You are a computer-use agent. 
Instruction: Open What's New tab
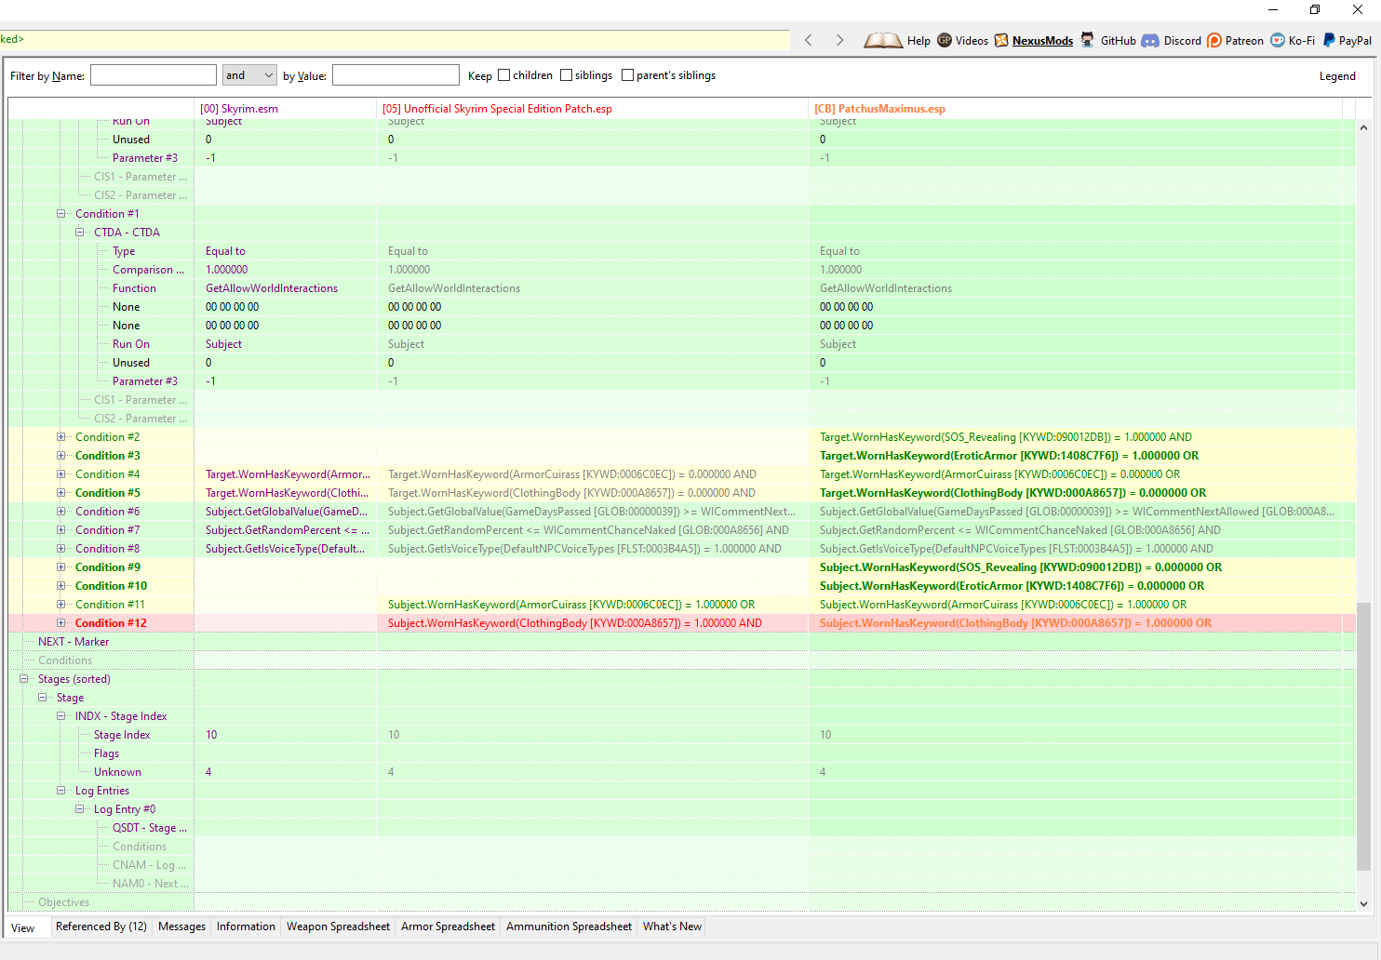[672, 927]
